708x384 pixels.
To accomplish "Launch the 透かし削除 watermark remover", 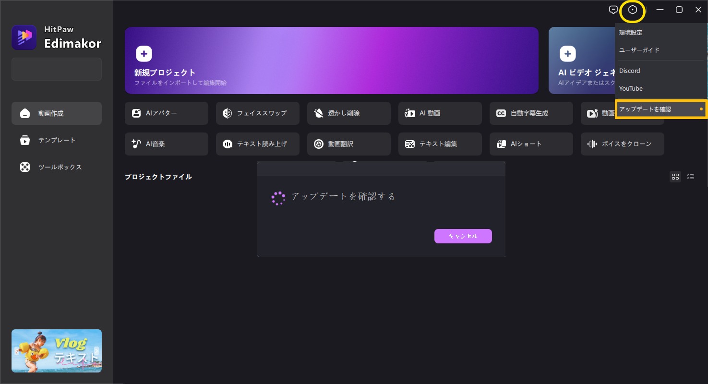I will click(x=348, y=113).
